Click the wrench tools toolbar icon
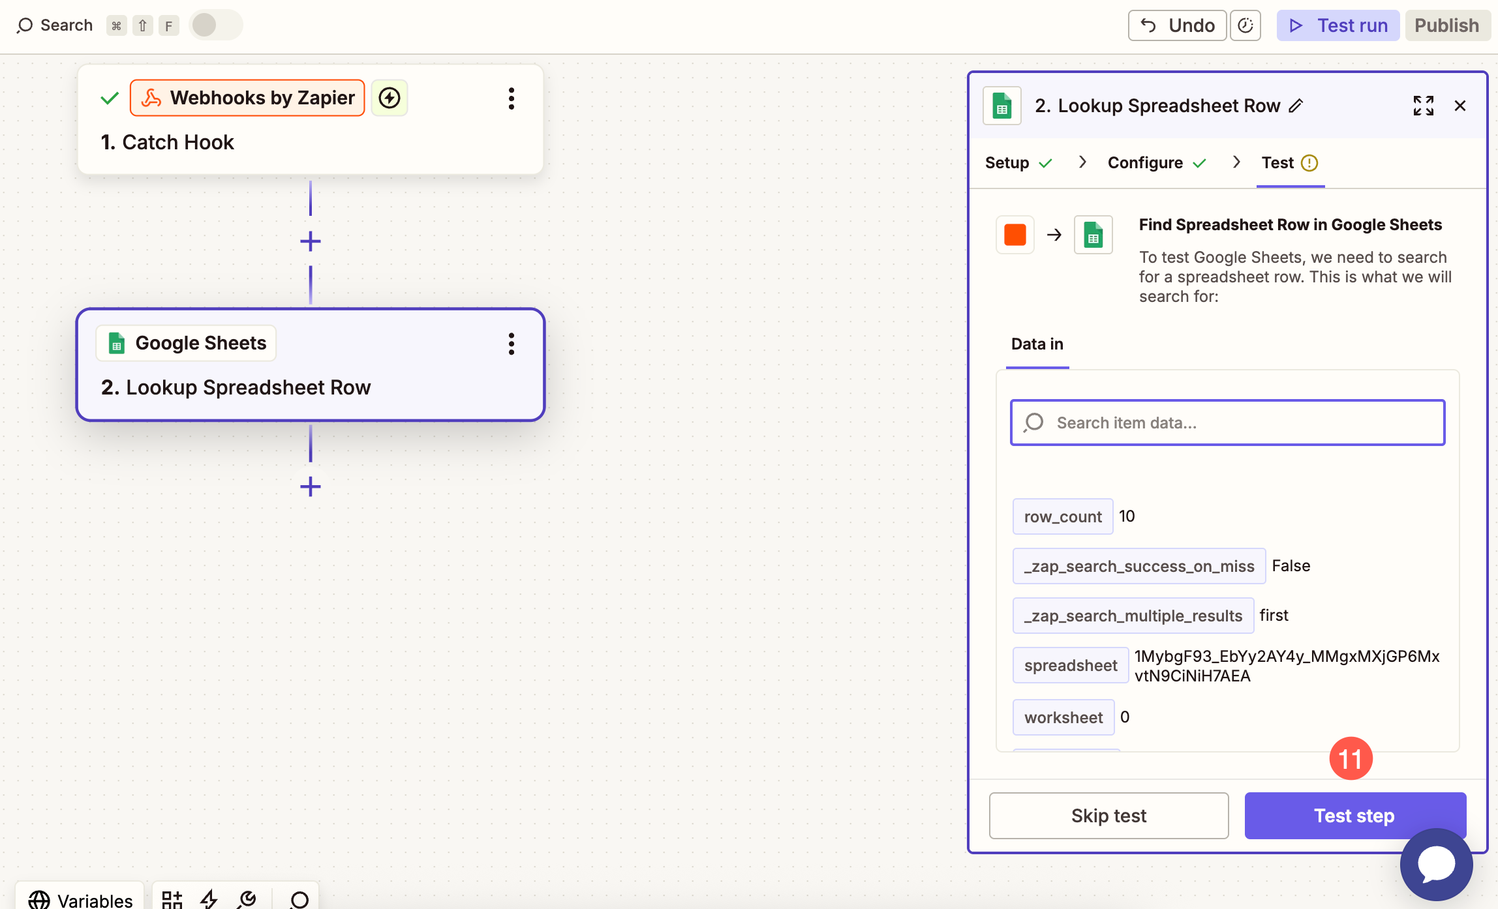The image size is (1498, 909). (x=247, y=900)
